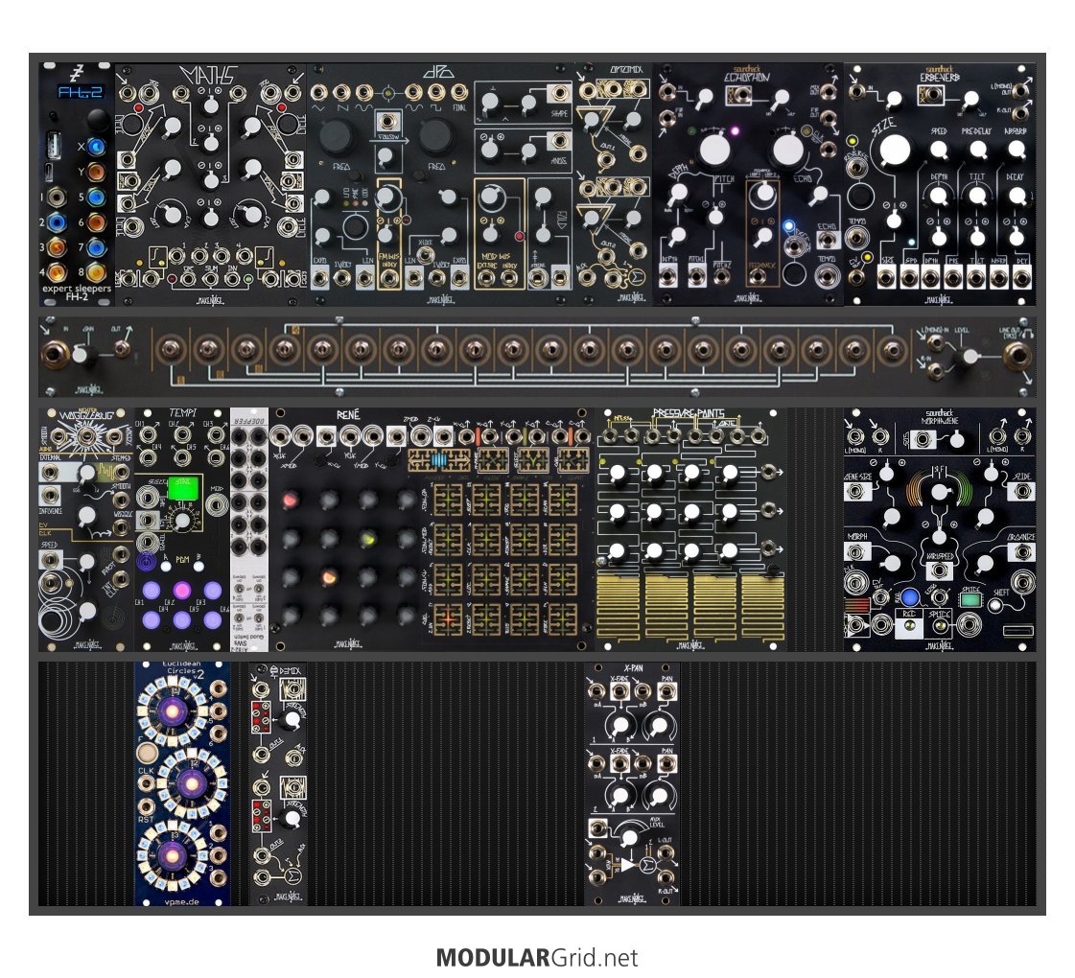The image size is (1075, 978).
Task: Click output jack 8 on FH-2
Action: [96, 272]
